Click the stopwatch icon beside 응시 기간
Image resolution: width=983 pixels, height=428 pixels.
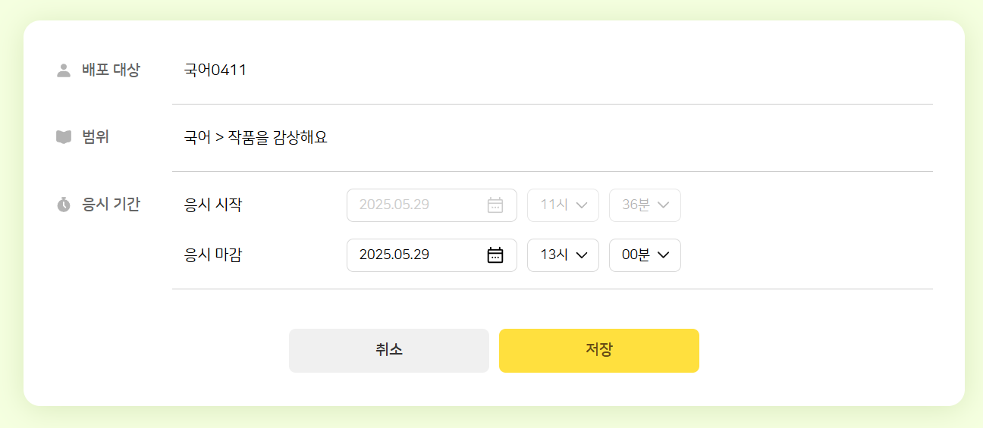(64, 205)
